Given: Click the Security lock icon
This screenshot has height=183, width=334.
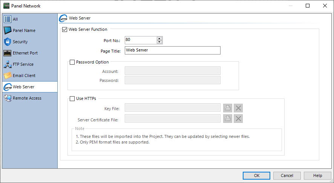Looking at the screenshot, I should 7,42.
